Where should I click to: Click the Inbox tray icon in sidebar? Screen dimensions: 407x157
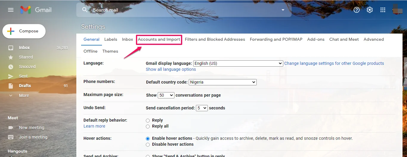tap(11, 48)
